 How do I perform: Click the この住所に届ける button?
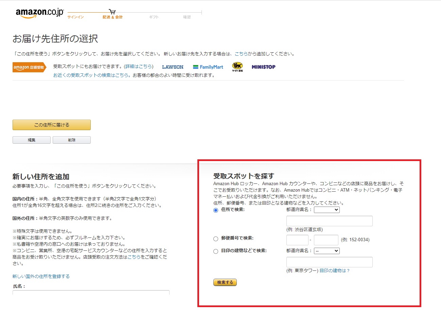pos(52,125)
